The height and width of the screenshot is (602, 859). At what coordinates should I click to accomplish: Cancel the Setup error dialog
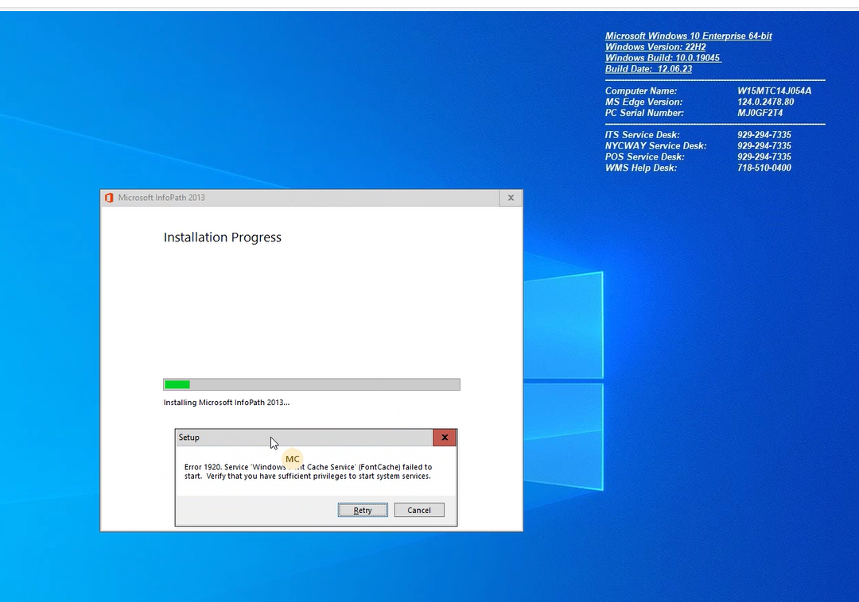pos(419,510)
